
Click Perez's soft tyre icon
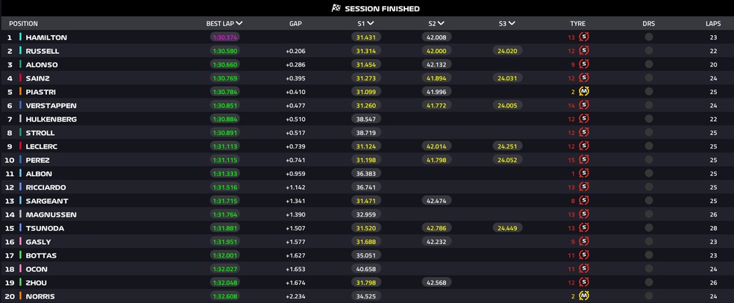584,159
